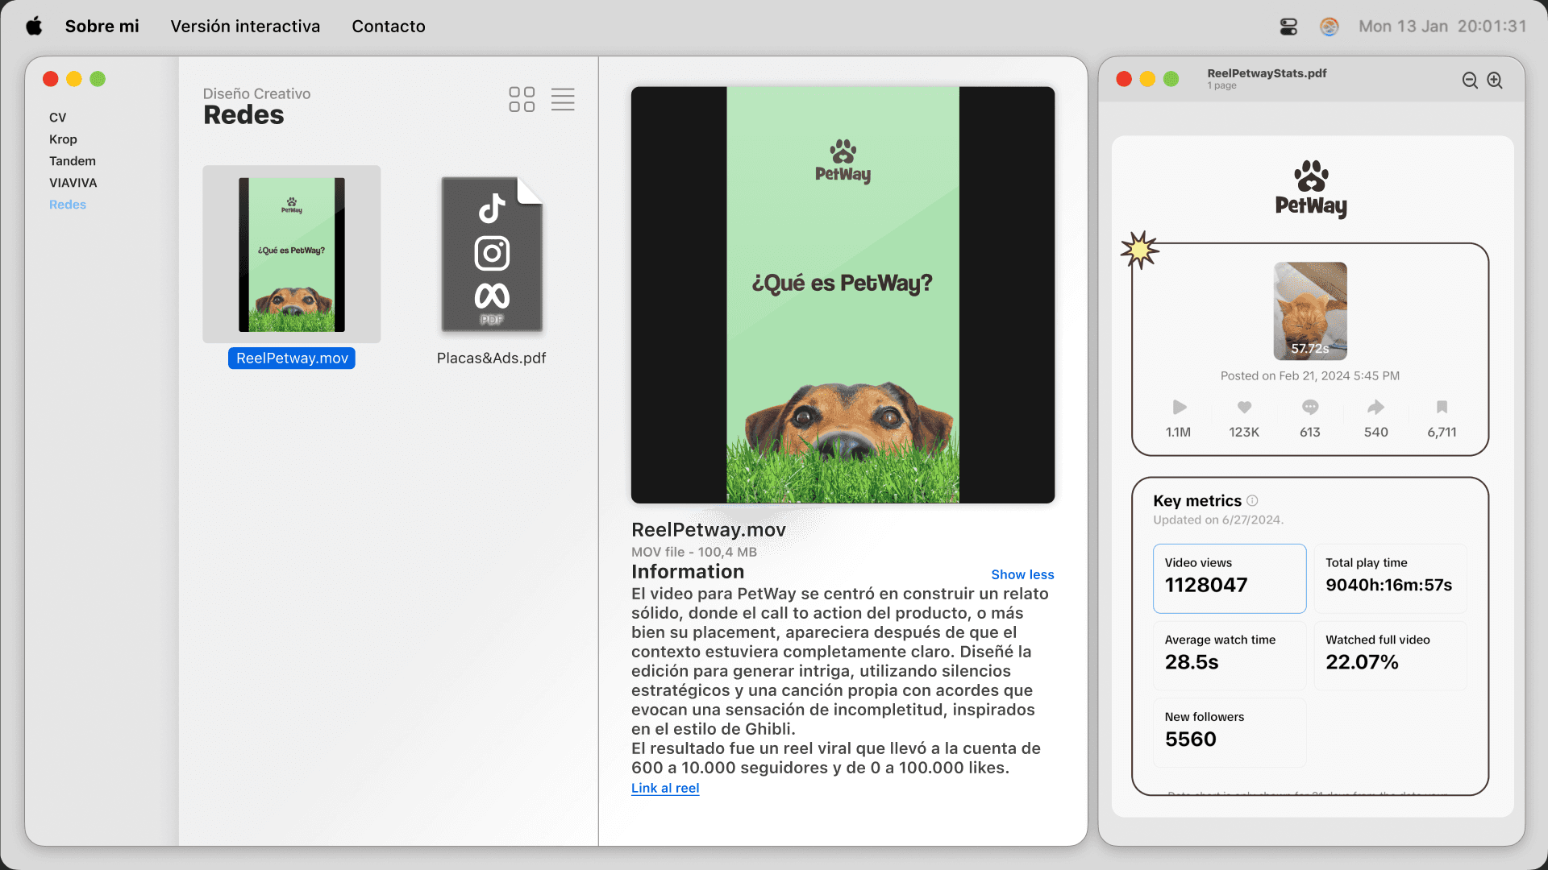Image resolution: width=1548 pixels, height=870 pixels.
Task: Select VIAVIVA in the sidebar
Action: [x=73, y=183]
